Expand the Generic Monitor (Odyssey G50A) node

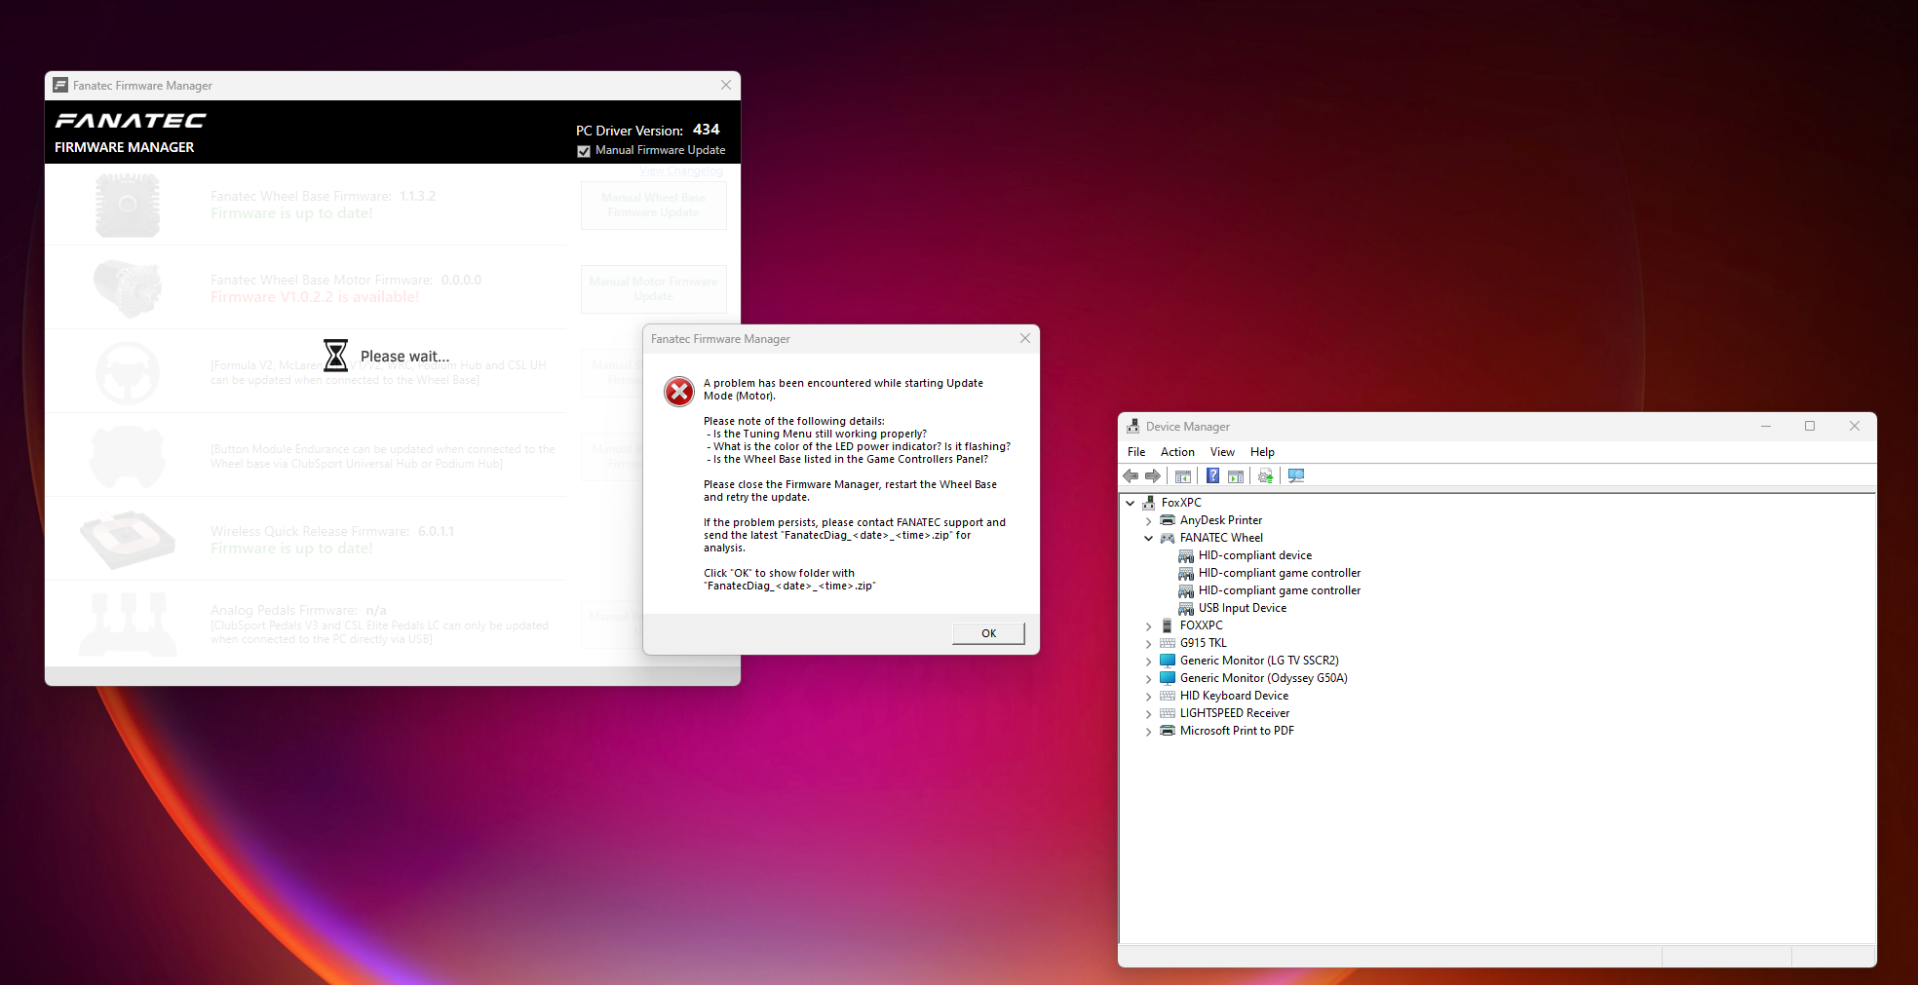point(1149,679)
